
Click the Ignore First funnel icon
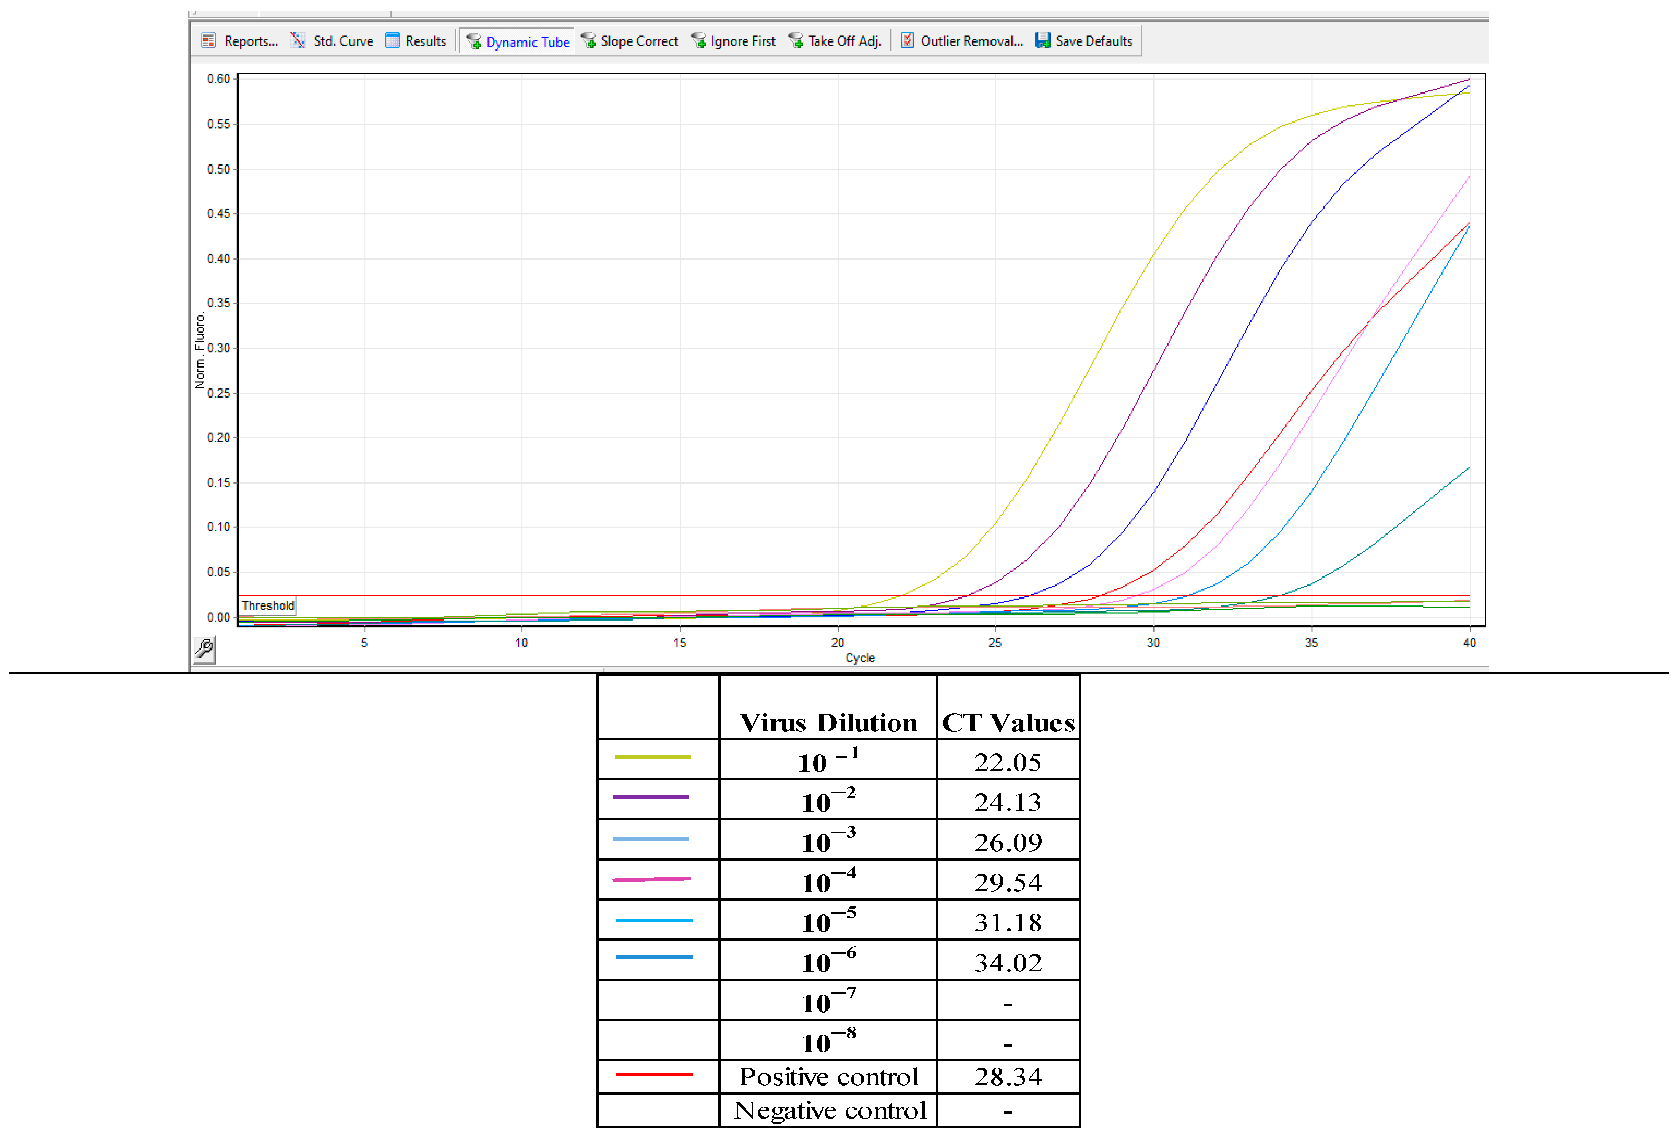click(698, 40)
